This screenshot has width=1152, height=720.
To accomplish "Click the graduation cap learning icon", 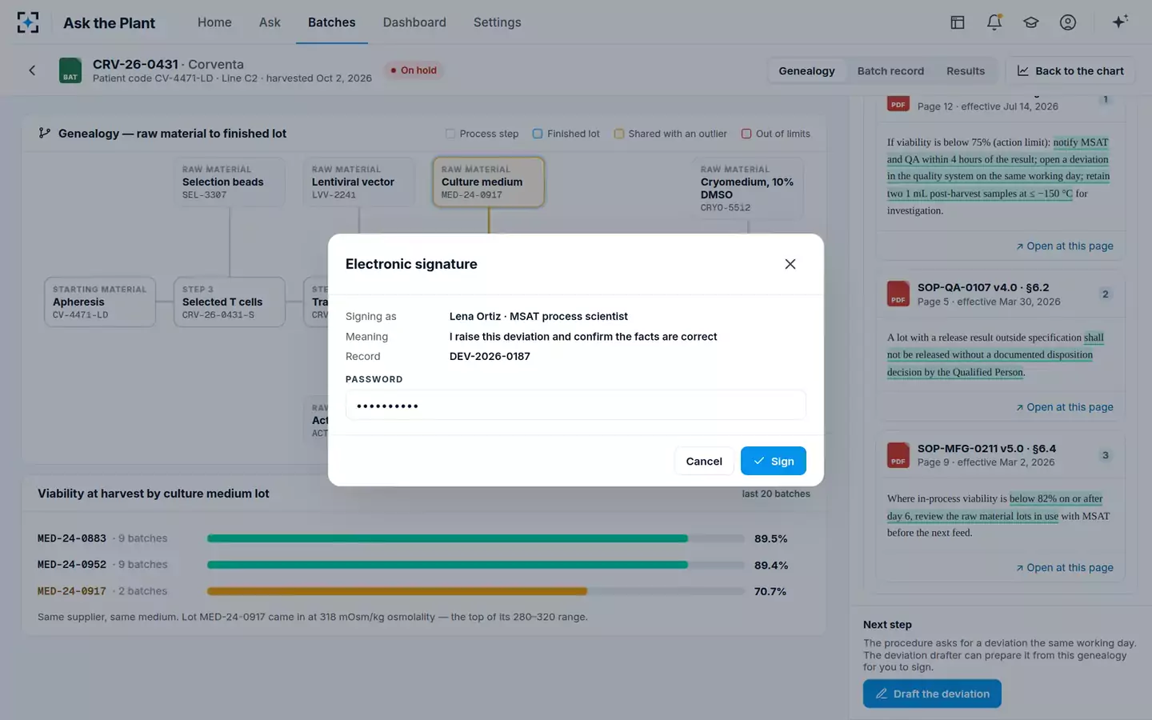I will point(1031,22).
